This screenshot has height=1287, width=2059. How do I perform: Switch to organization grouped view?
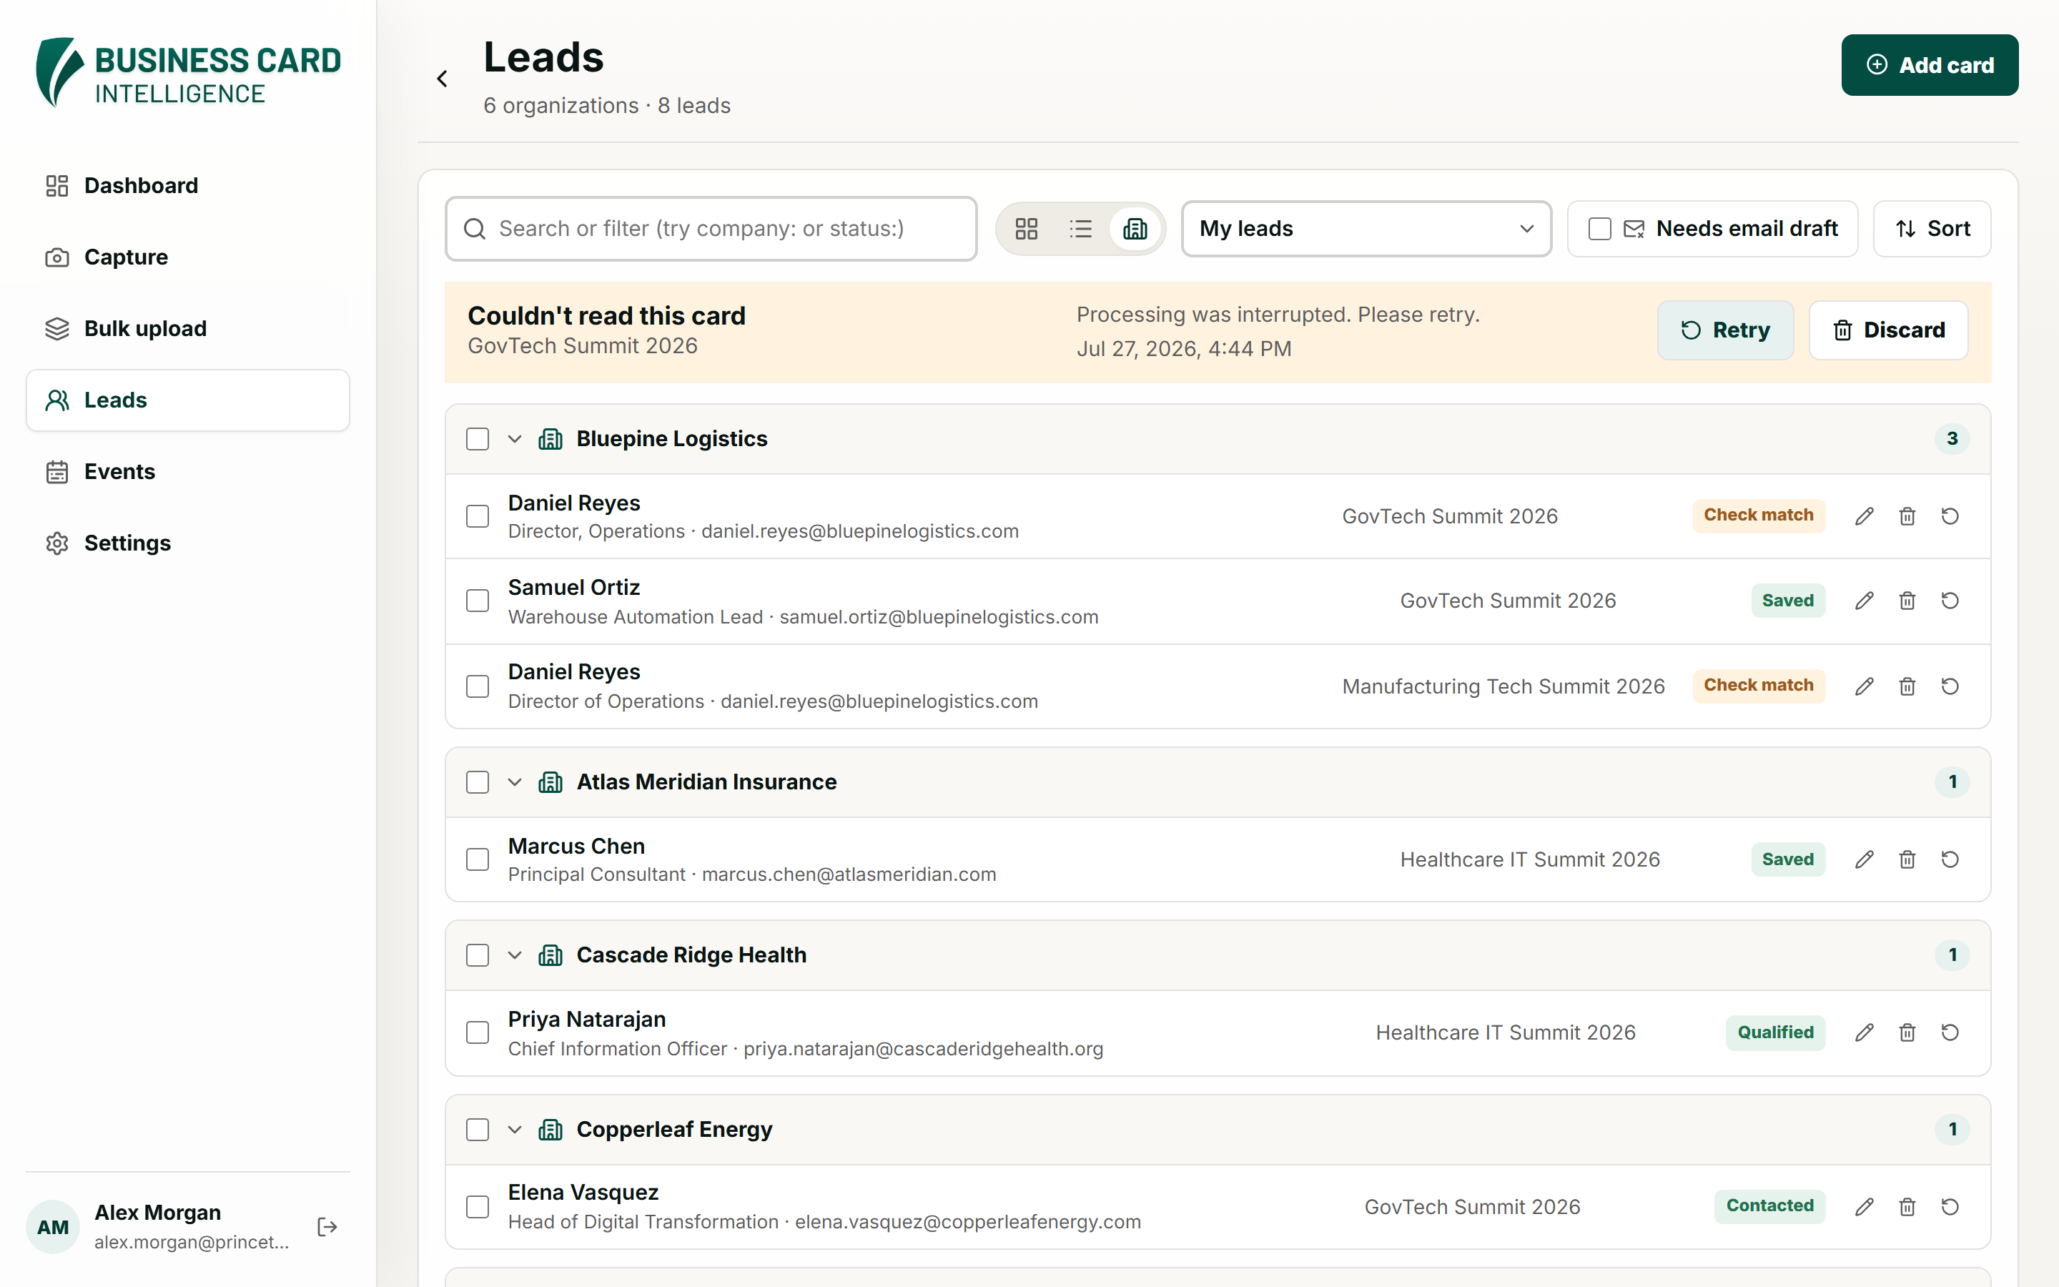point(1135,229)
